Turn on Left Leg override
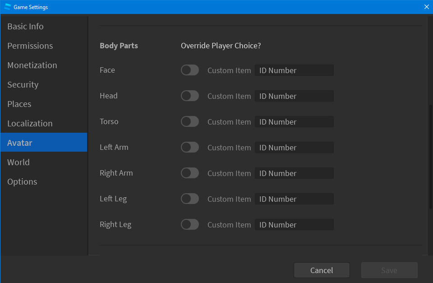 [x=190, y=199]
